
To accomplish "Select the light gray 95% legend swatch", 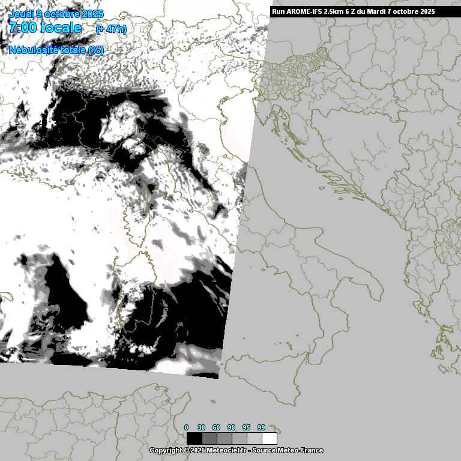I will coord(254,438).
